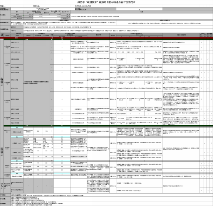Select the 100 value in the red total row

coord(52,38)
